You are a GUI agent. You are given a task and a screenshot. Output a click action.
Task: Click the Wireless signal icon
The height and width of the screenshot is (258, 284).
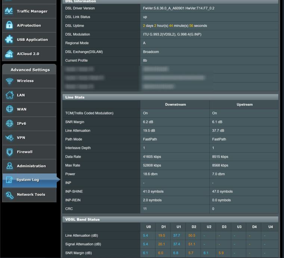pos(9,81)
